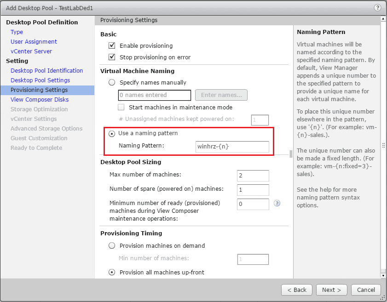The image size is (387, 302).
Task: Click the scroll down arrow of settings pane
Action: (383, 275)
